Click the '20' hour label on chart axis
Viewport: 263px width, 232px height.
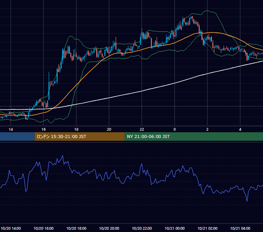[109, 130]
